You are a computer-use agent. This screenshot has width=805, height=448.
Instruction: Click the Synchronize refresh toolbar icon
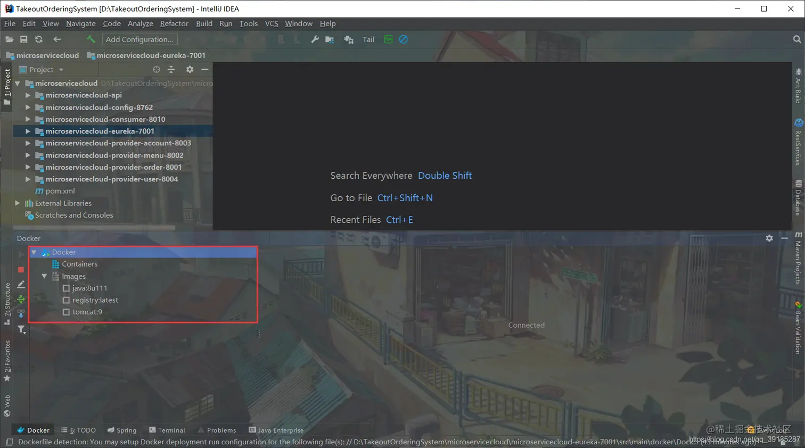39,39
